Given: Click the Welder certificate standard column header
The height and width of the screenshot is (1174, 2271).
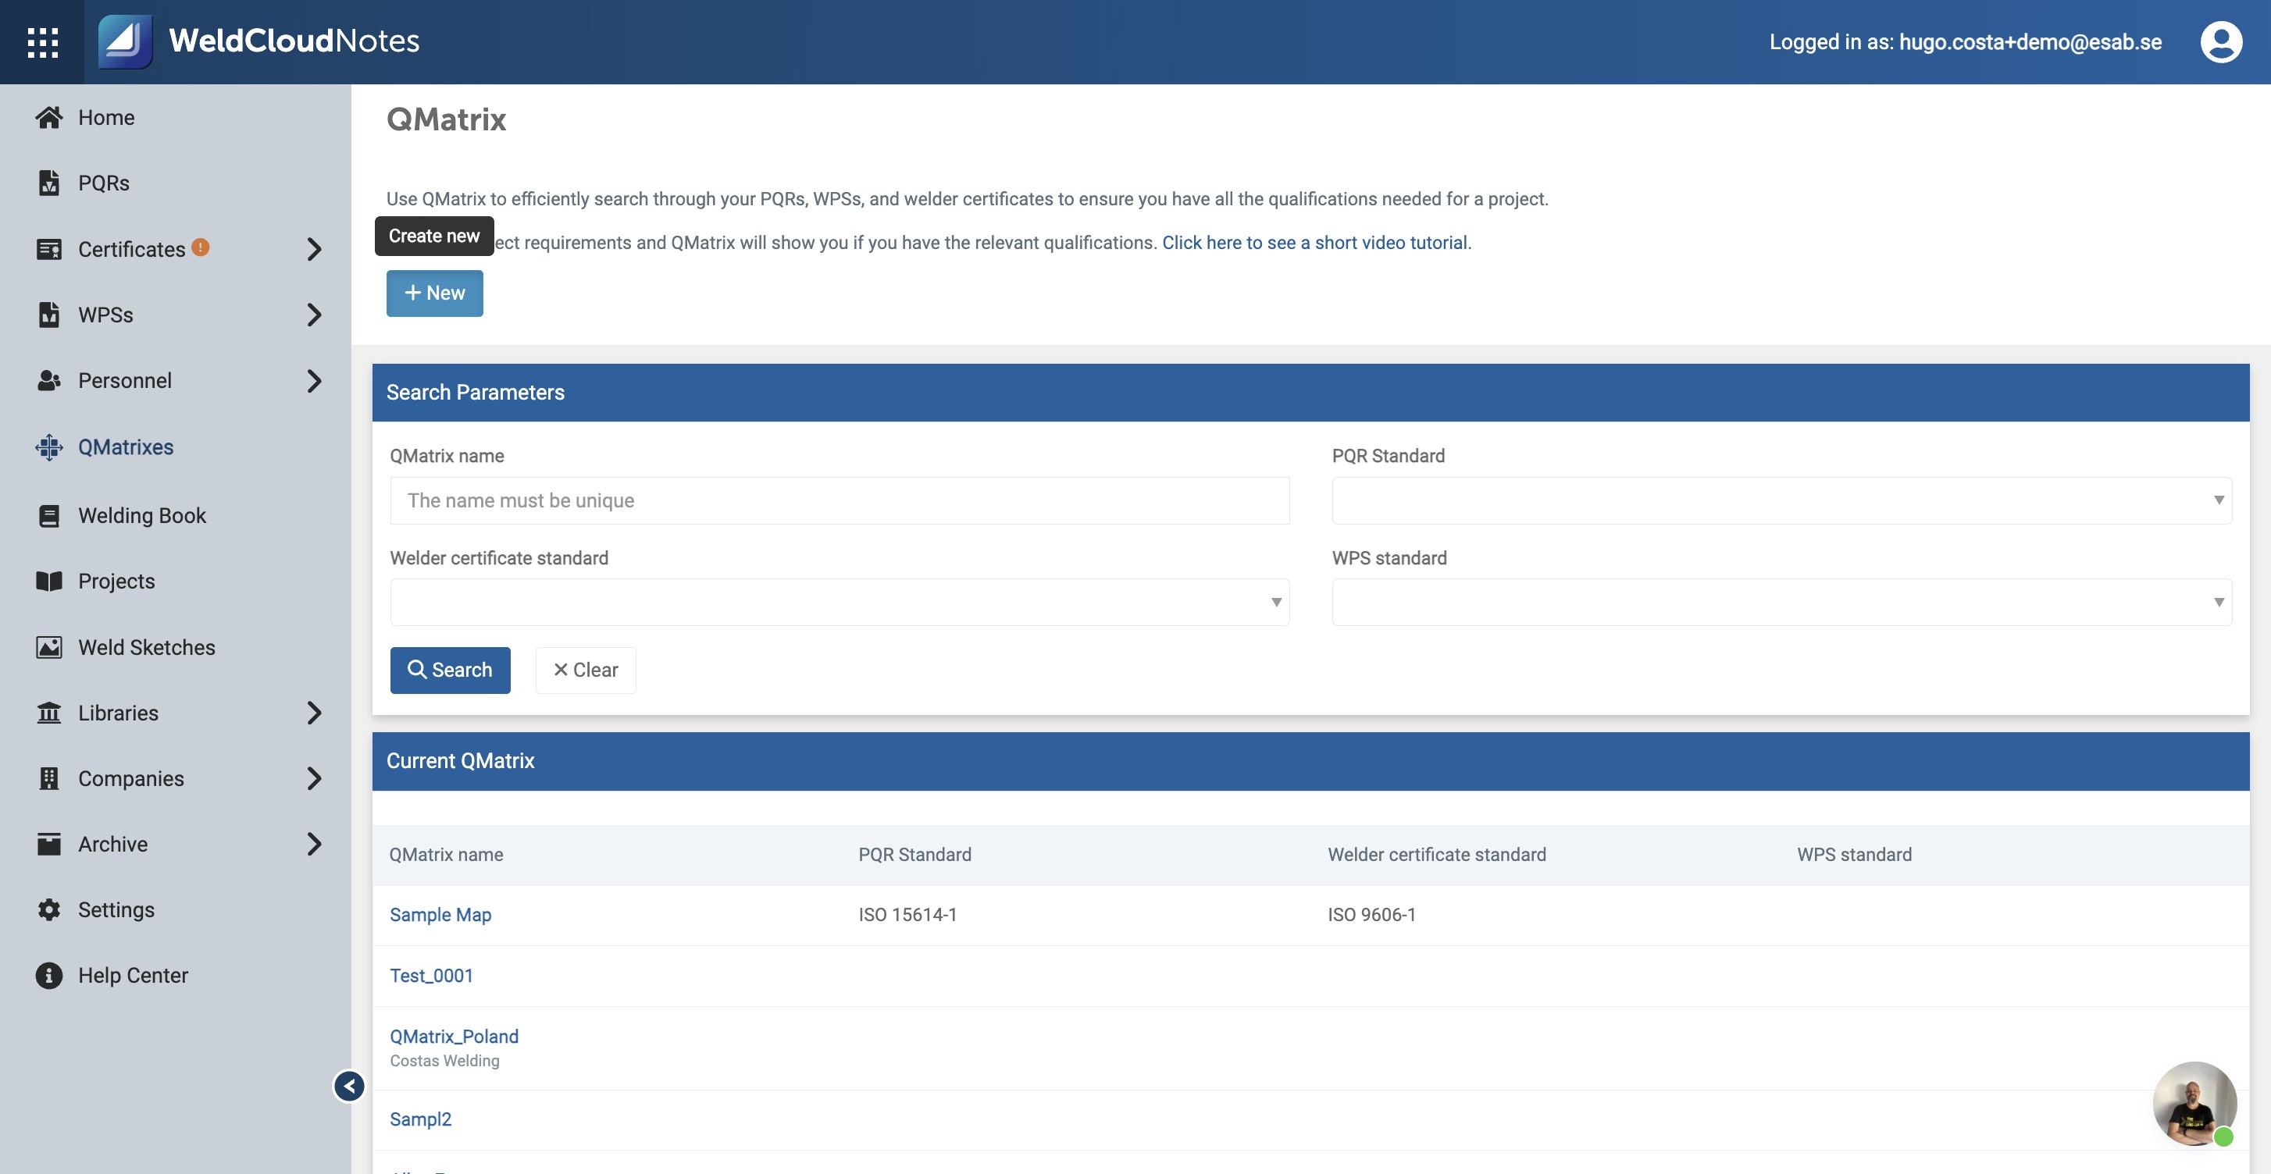Looking at the screenshot, I should click(x=1437, y=854).
